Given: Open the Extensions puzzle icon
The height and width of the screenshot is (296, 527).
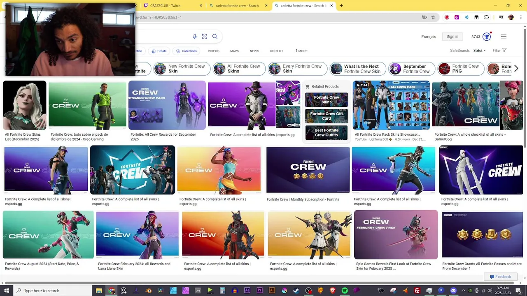Looking at the screenshot, I should (486, 17).
